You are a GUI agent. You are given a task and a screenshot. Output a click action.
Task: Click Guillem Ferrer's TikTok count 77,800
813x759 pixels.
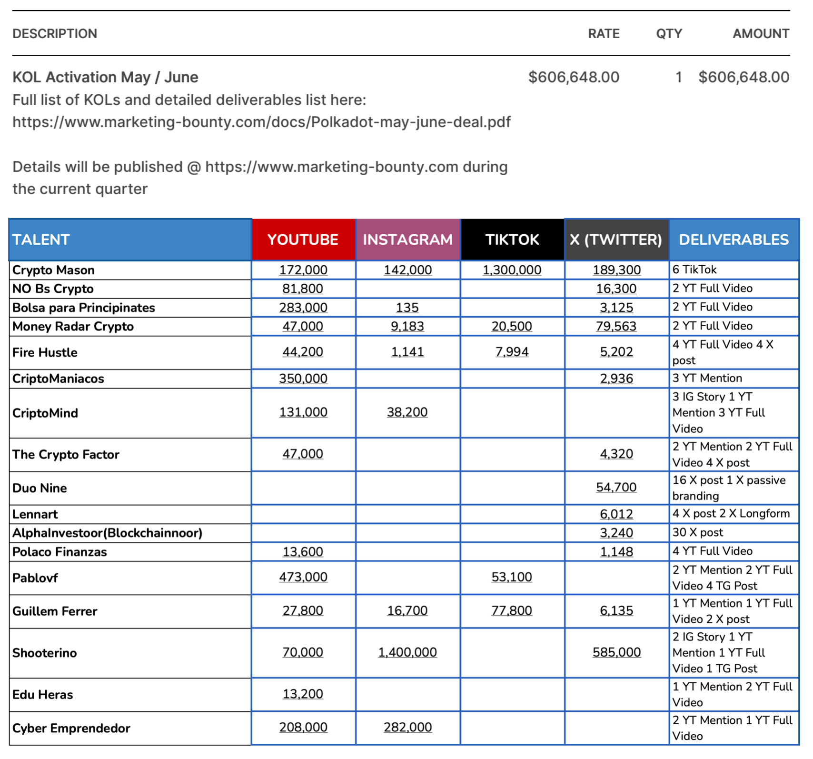coord(512,611)
